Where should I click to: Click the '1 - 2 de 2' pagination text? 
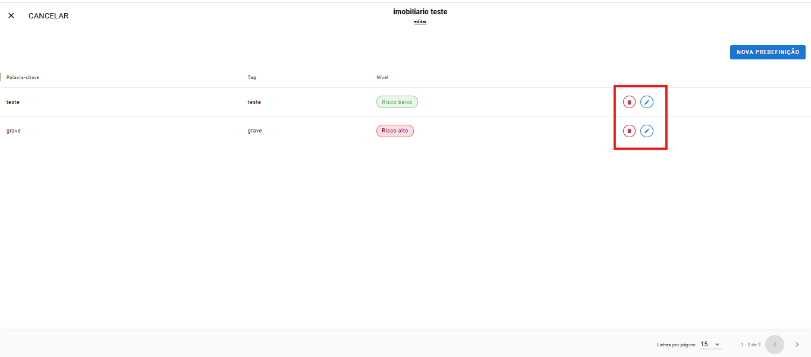pos(751,345)
